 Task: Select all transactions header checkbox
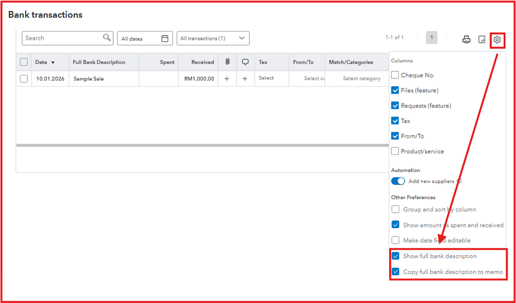(x=24, y=62)
